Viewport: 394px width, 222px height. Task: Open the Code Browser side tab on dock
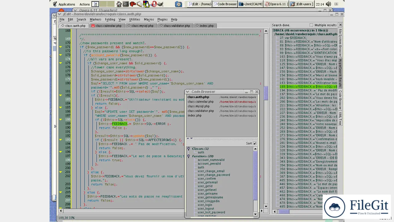[x=340, y=100]
